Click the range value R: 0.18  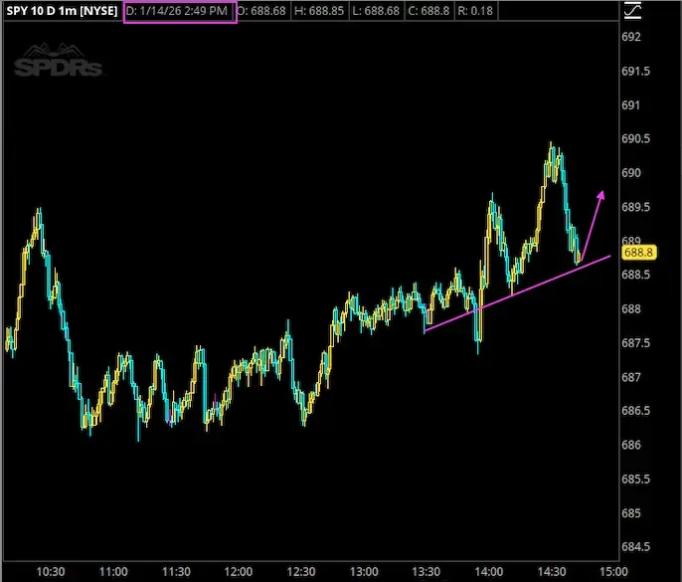(475, 11)
